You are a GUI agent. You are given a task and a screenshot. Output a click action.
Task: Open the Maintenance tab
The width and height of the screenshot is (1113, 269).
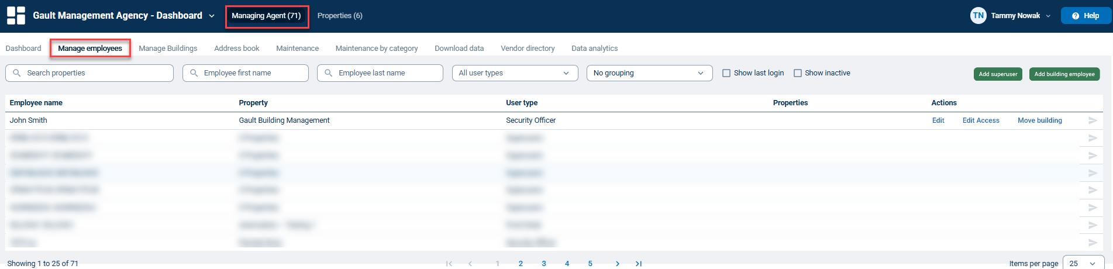298,49
